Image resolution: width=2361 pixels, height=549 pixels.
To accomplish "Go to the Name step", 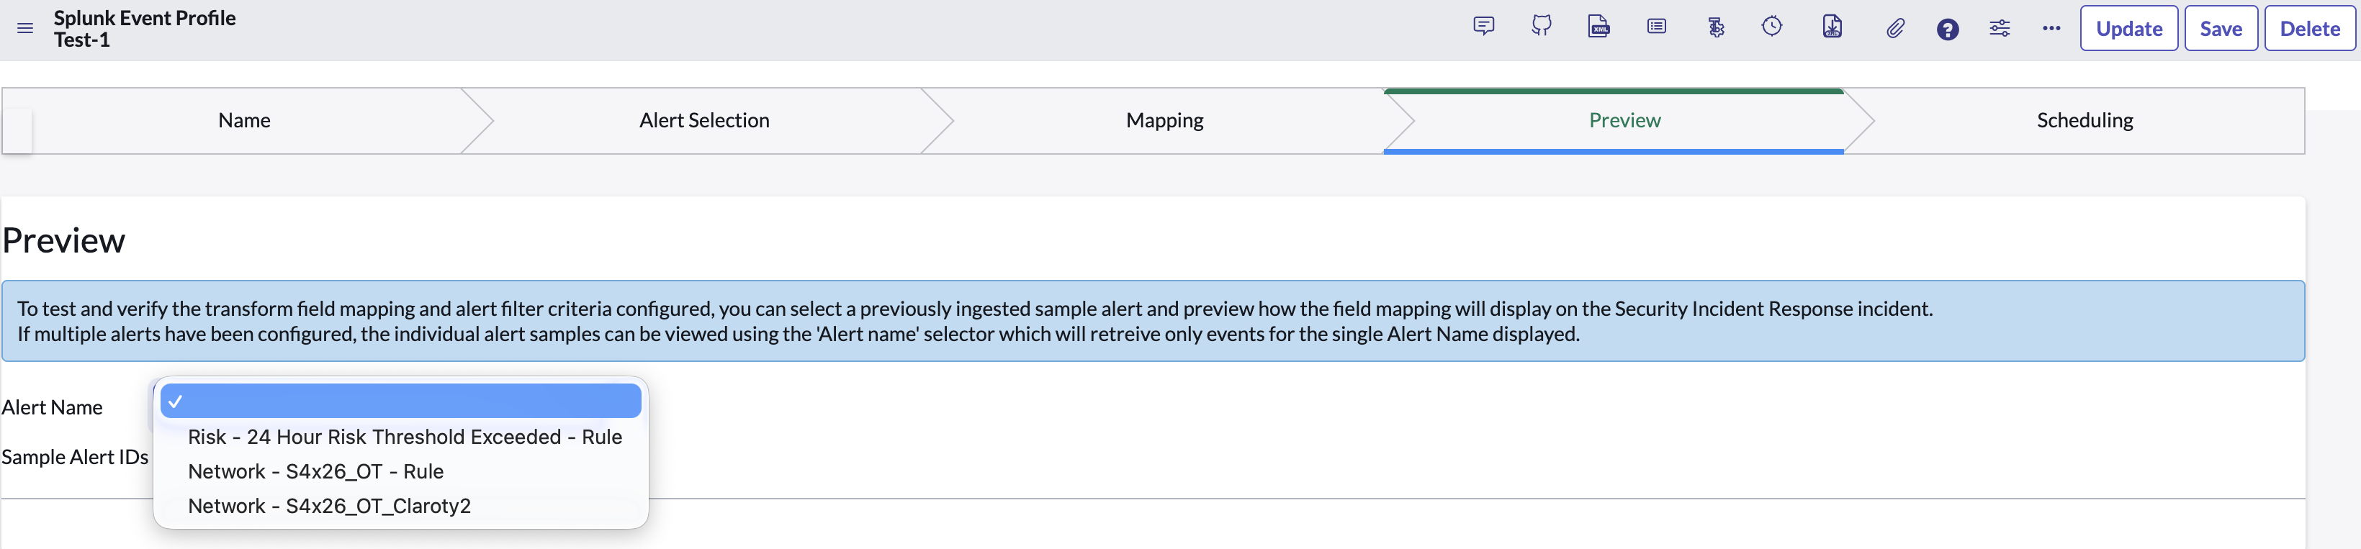I will [x=244, y=120].
